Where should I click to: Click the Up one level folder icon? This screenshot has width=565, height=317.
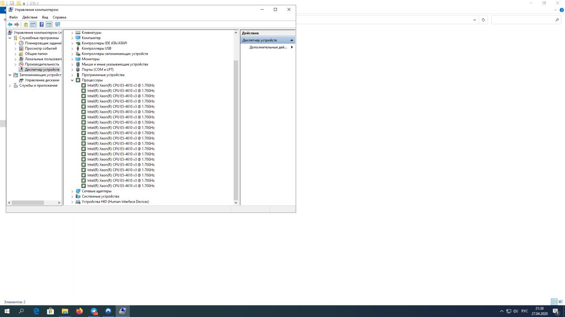click(x=26, y=25)
